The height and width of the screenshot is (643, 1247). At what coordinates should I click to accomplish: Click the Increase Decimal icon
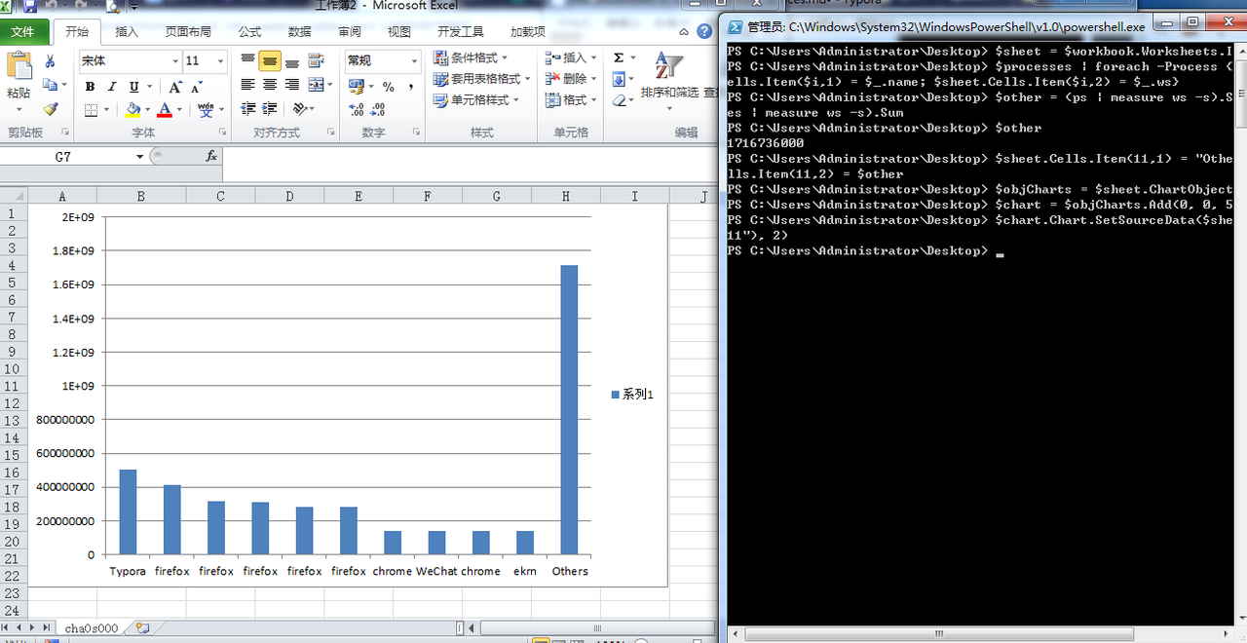[x=356, y=108]
